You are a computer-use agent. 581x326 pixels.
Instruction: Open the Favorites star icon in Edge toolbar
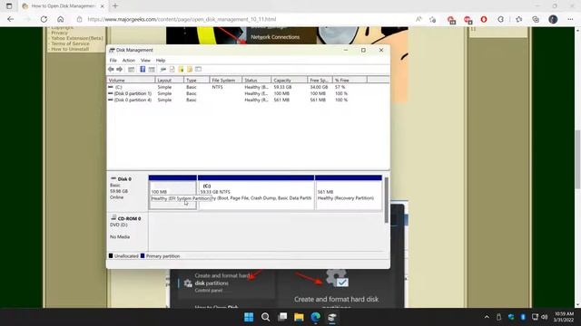click(x=518, y=19)
